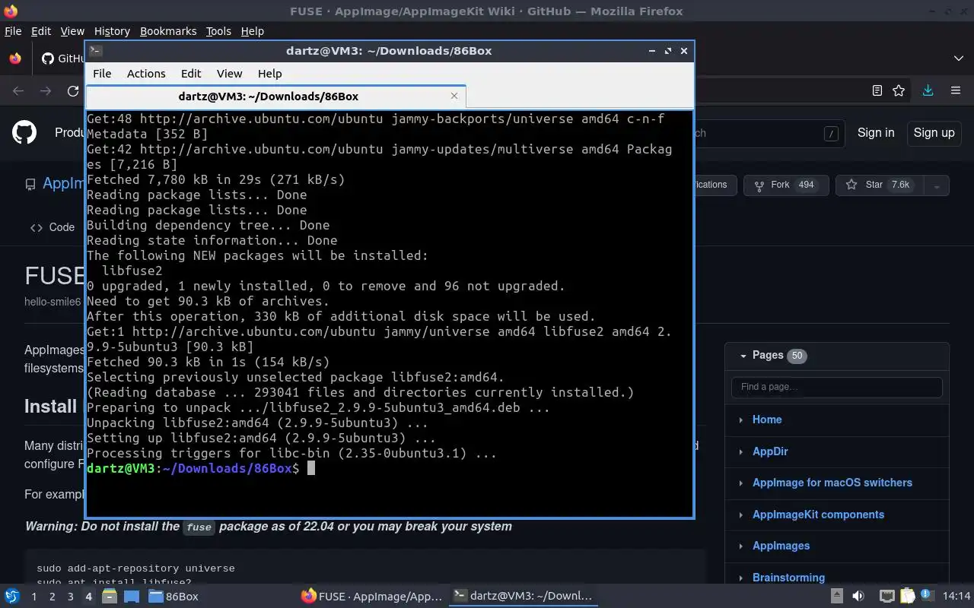Sign in to GitHub

876,132
